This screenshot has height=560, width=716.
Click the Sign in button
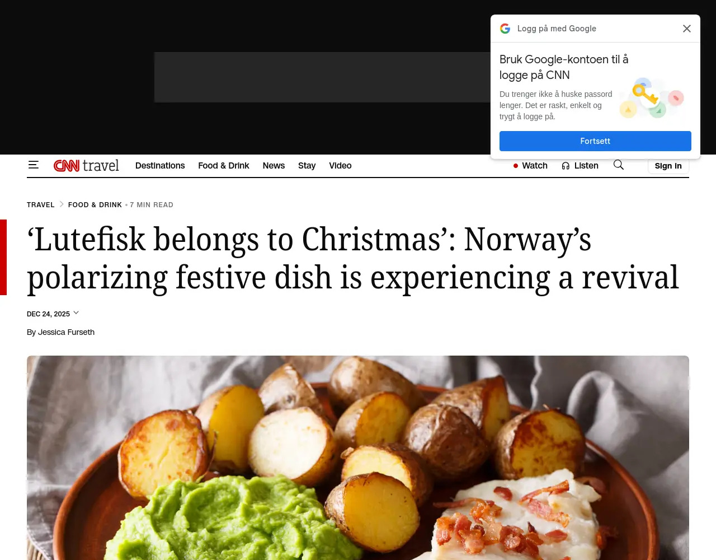668,166
